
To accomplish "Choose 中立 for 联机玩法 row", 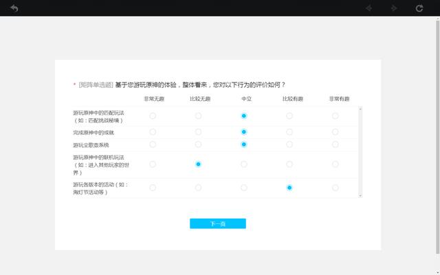I will tap(244, 164).
